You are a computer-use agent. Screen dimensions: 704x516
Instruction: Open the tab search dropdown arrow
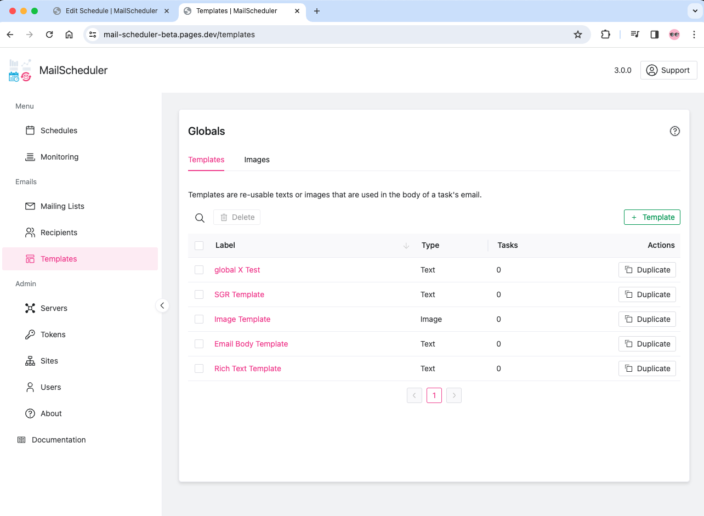(694, 11)
